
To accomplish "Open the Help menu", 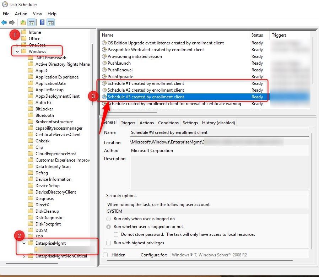I will coord(52,13).
